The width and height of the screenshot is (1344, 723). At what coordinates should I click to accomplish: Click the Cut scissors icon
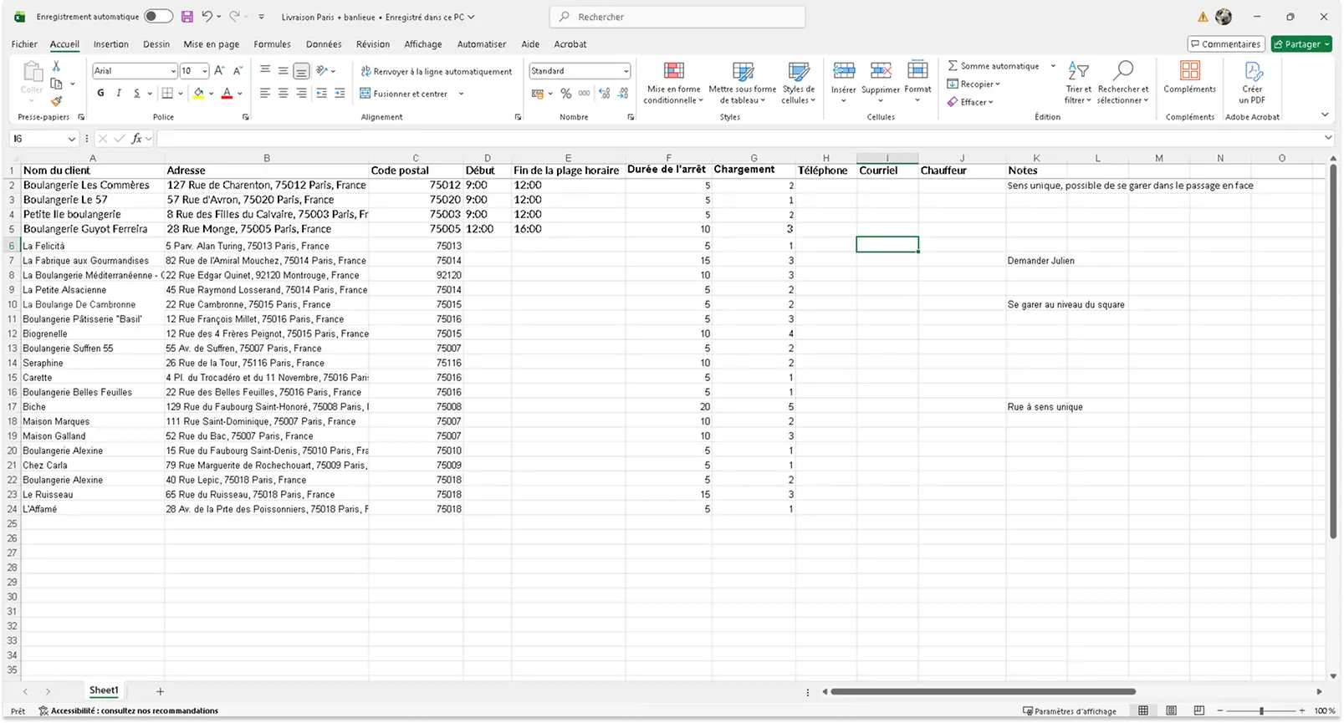tap(56, 66)
